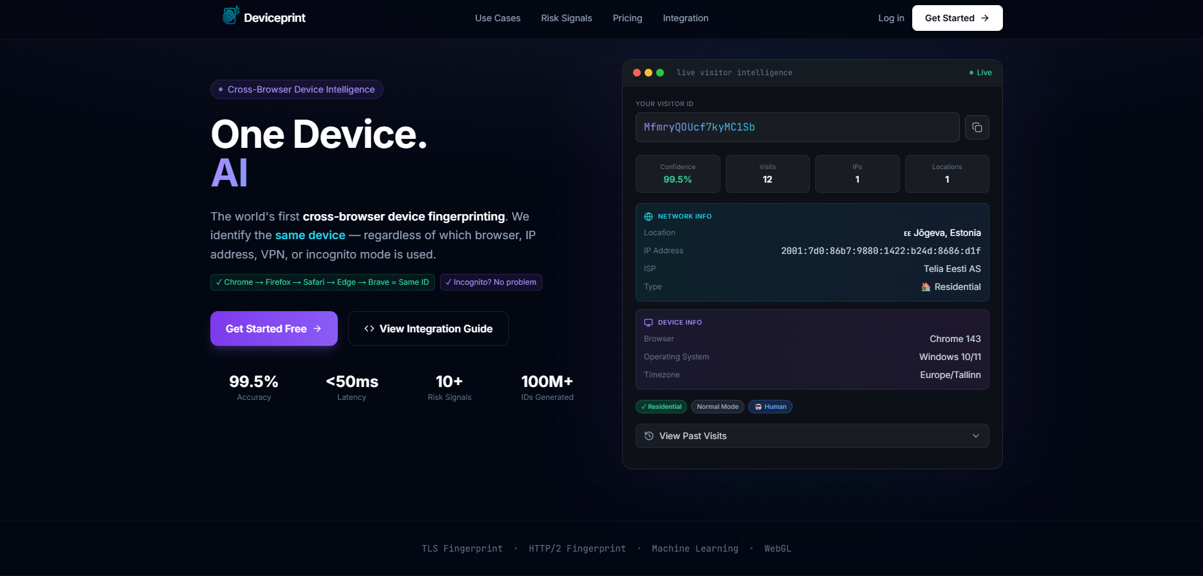Open the Use Cases nav item

click(498, 18)
